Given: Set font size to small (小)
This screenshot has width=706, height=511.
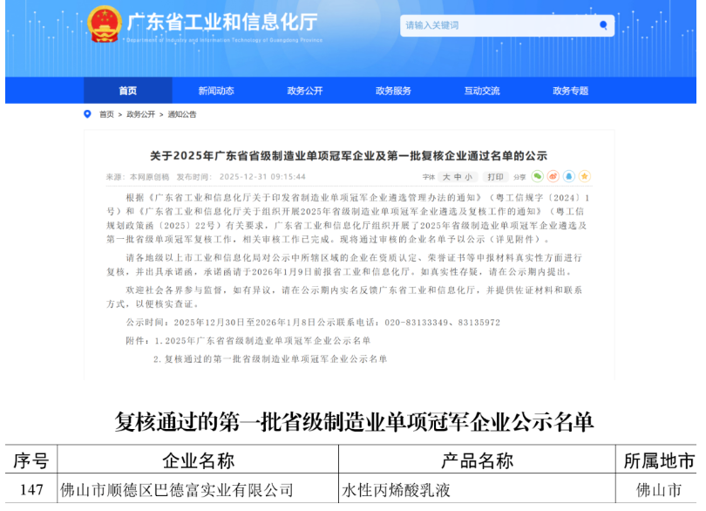Looking at the screenshot, I should (x=468, y=176).
